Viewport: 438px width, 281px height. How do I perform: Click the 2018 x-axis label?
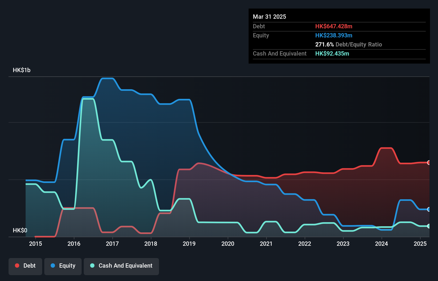[x=151, y=244]
